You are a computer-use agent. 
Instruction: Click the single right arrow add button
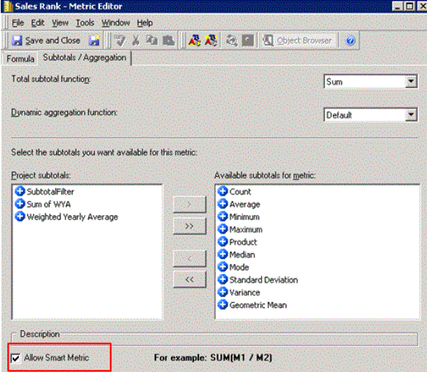coord(189,204)
